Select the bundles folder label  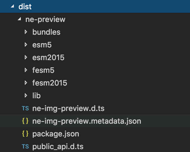click(46, 32)
